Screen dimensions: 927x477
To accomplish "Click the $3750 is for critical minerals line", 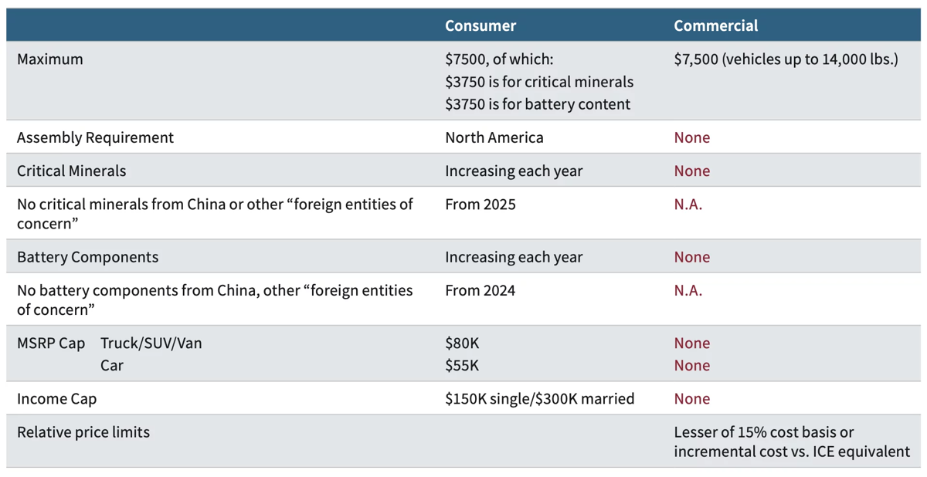I will click(x=538, y=82).
